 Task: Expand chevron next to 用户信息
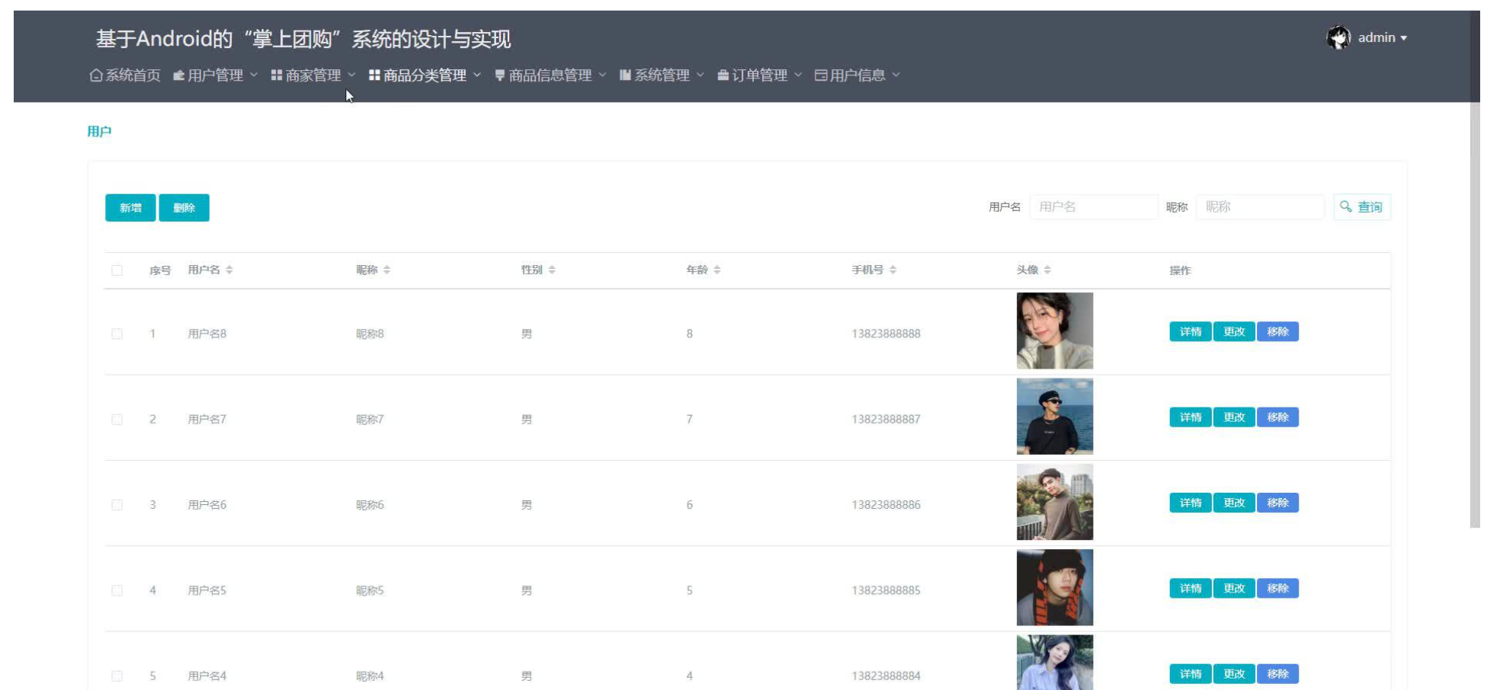(896, 75)
